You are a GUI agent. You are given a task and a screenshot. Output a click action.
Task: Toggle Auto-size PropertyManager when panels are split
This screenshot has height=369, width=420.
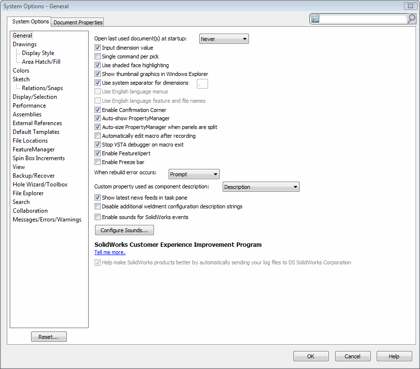pos(97,127)
